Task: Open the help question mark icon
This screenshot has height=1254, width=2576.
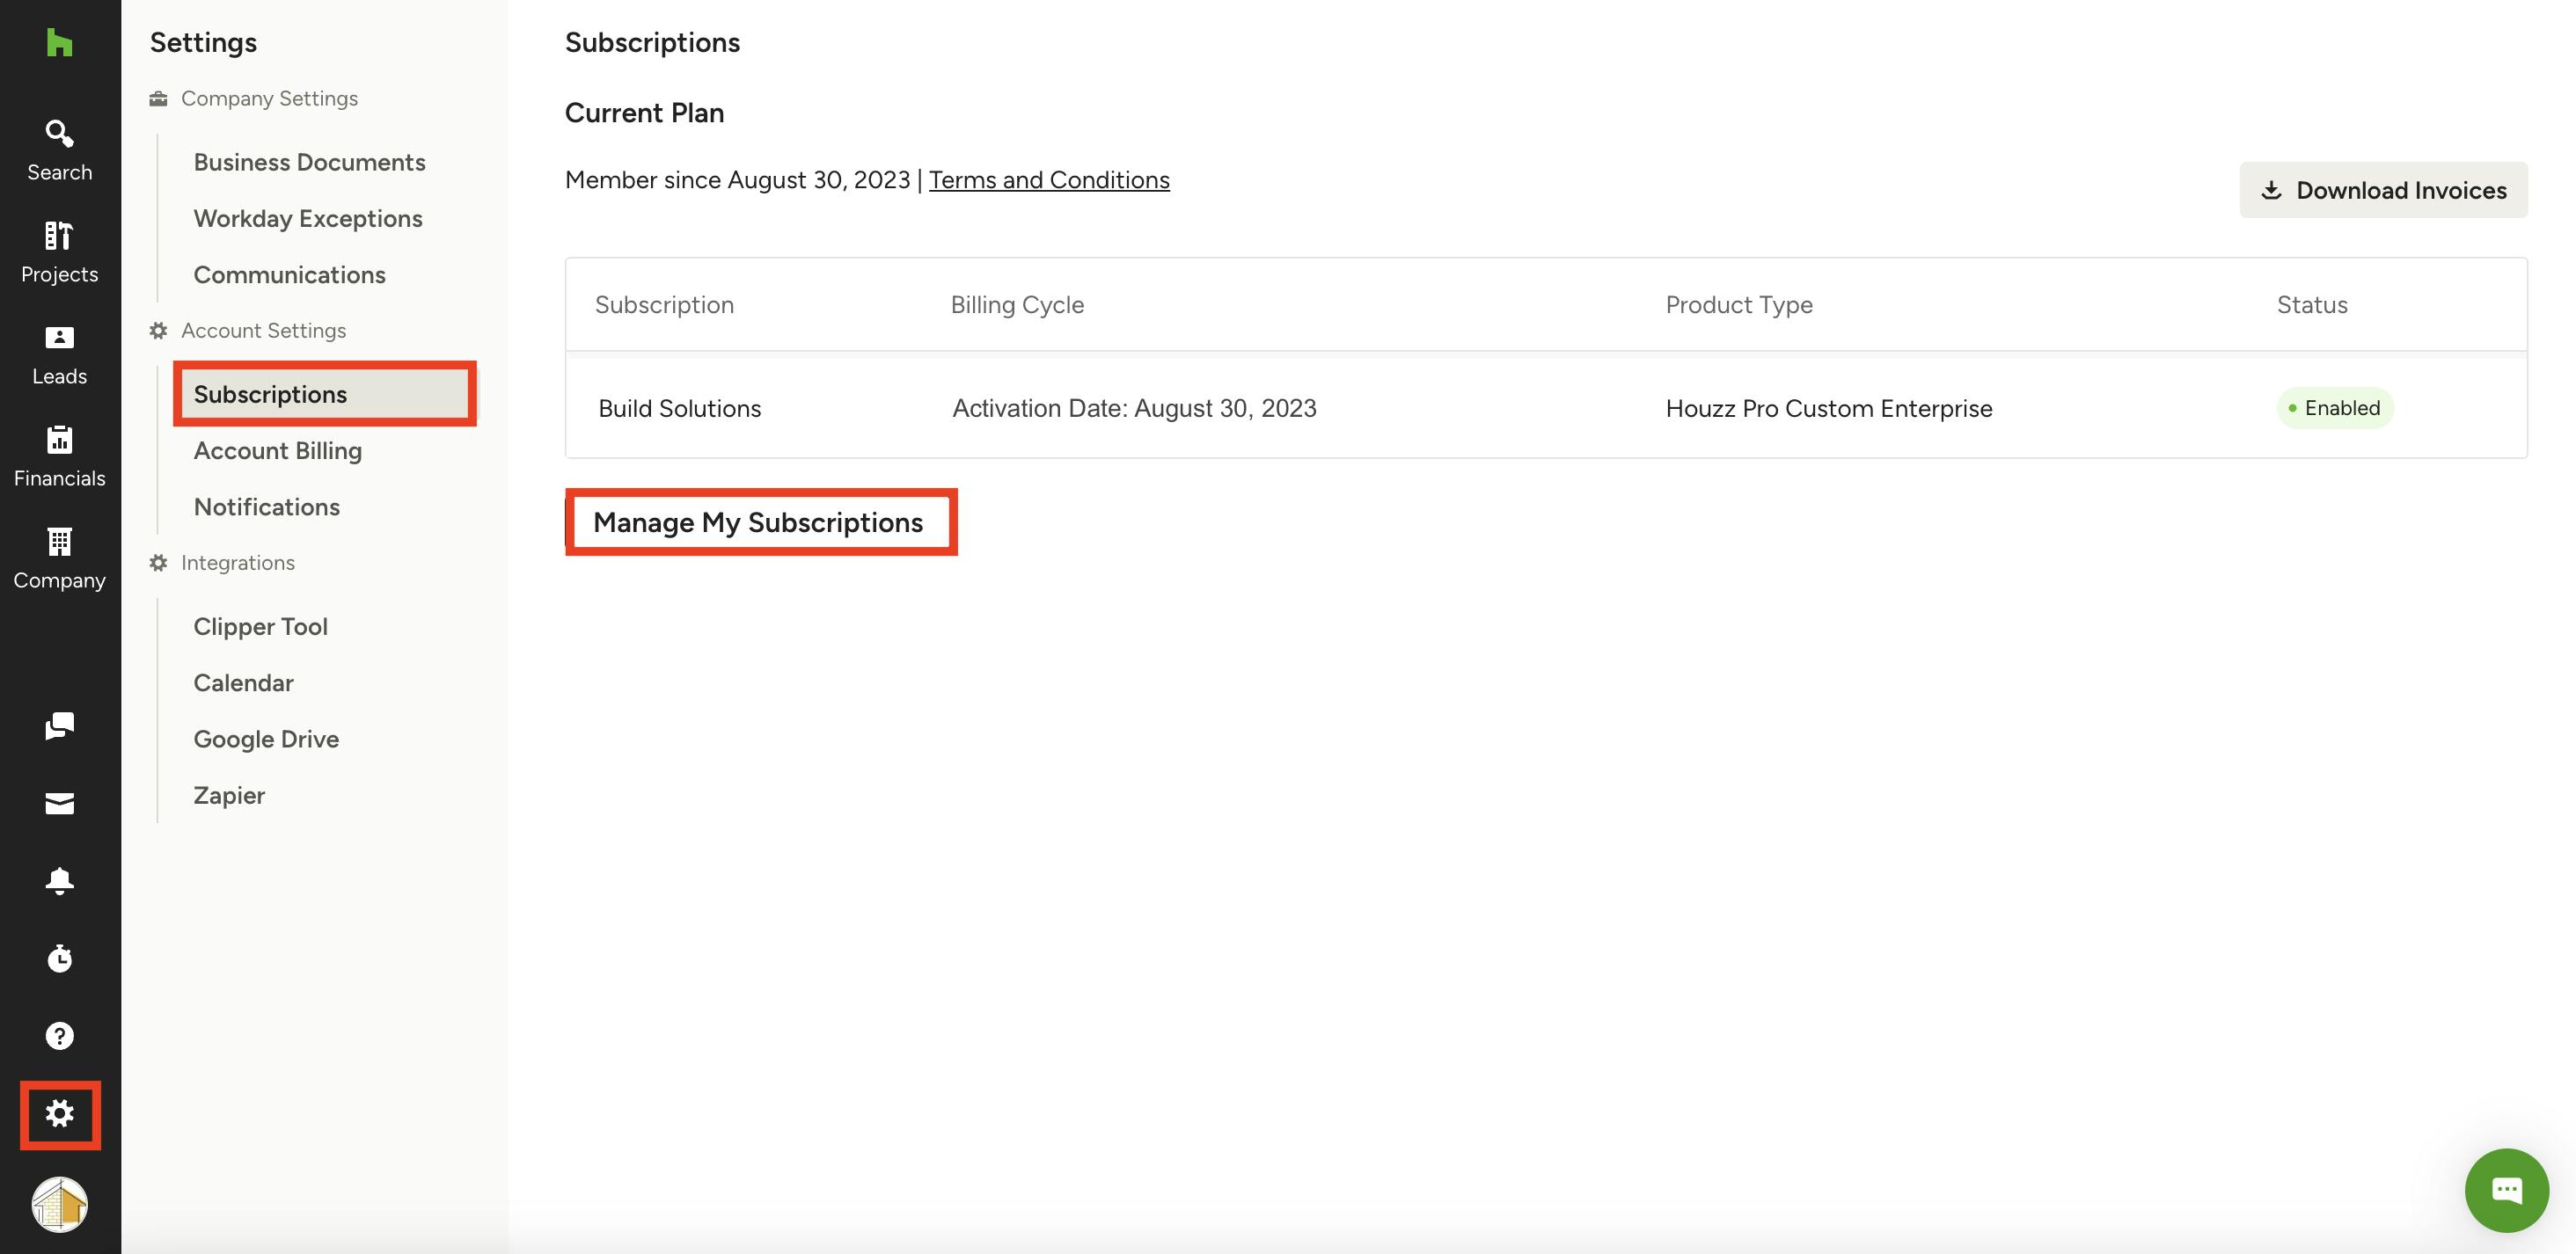Action: [x=59, y=1035]
